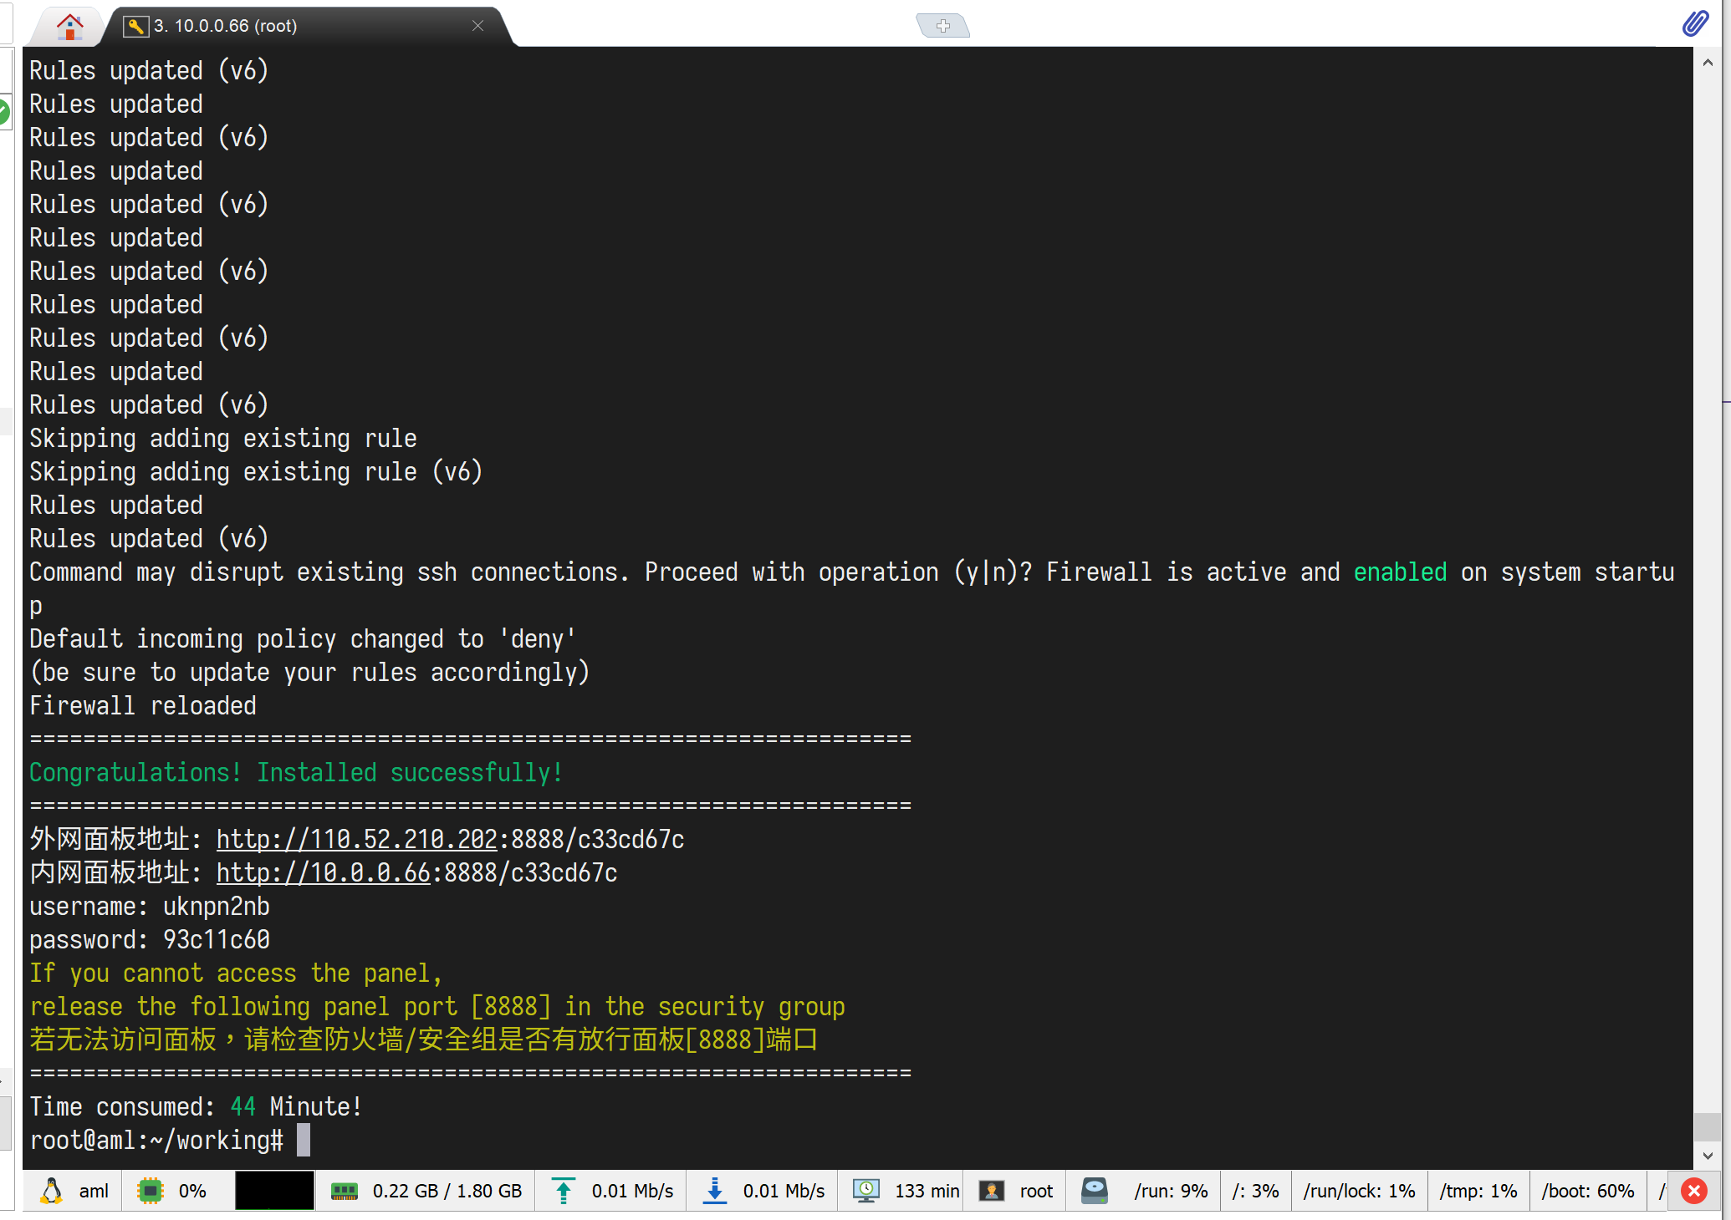Image resolution: width=1731 pixels, height=1220 pixels.
Task: Click the black CPU graph box
Action: click(274, 1191)
